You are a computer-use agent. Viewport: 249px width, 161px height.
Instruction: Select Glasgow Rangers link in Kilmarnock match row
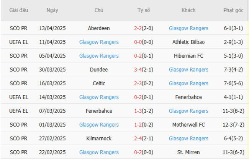click(188, 138)
